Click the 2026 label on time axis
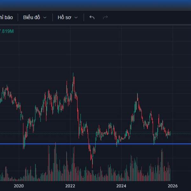The image size is (191, 191). tap(173, 186)
